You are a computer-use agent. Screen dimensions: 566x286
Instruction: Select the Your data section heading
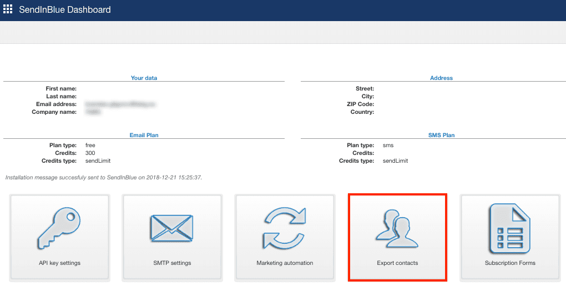[x=144, y=78]
